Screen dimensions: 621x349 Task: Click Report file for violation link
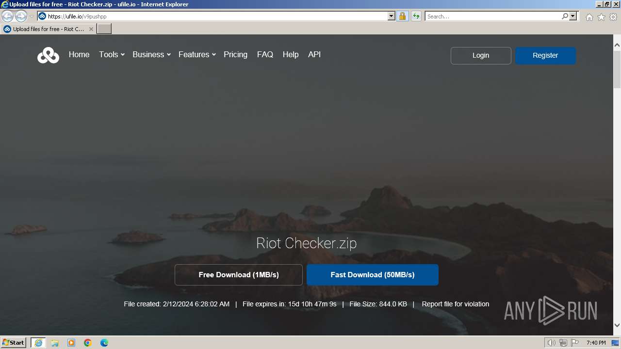pos(456,304)
